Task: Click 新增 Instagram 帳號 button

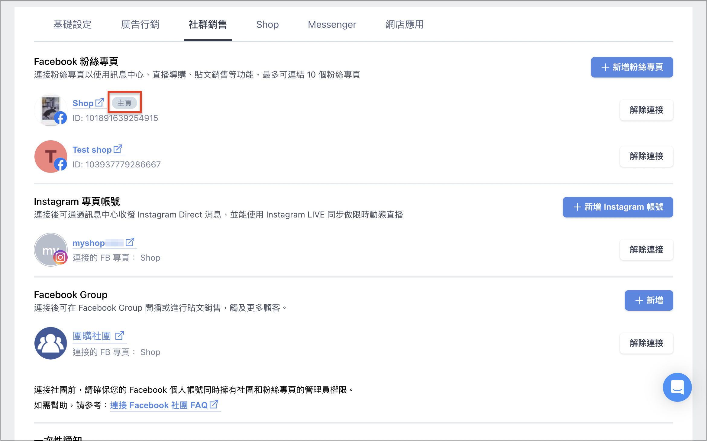Action: click(618, 207)
